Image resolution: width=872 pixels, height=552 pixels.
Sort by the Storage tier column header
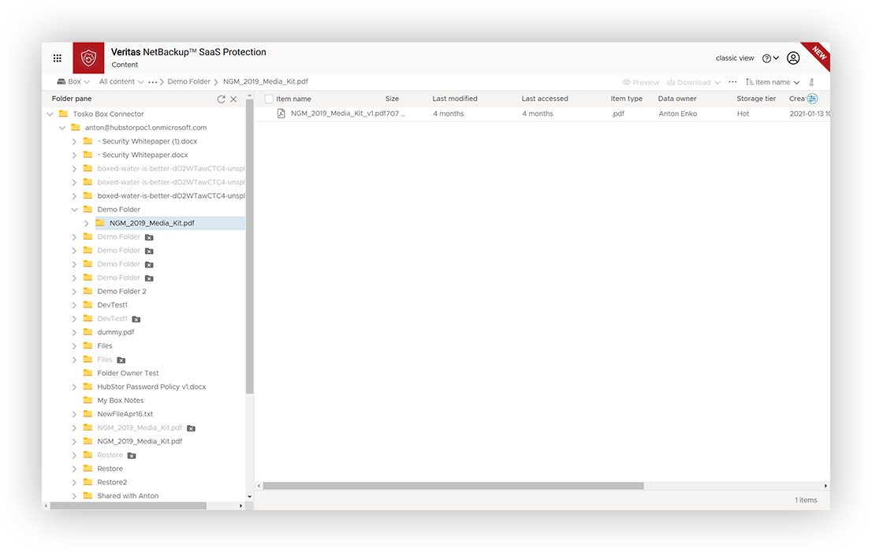point(756,99)
